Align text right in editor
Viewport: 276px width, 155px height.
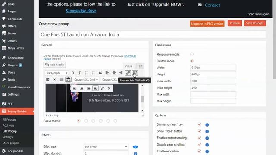point(121,73)
